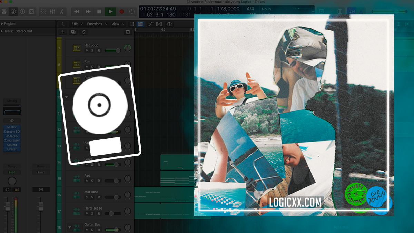414x233 pixels.
Task: Solo the Rim track
Action: (92, 67)
